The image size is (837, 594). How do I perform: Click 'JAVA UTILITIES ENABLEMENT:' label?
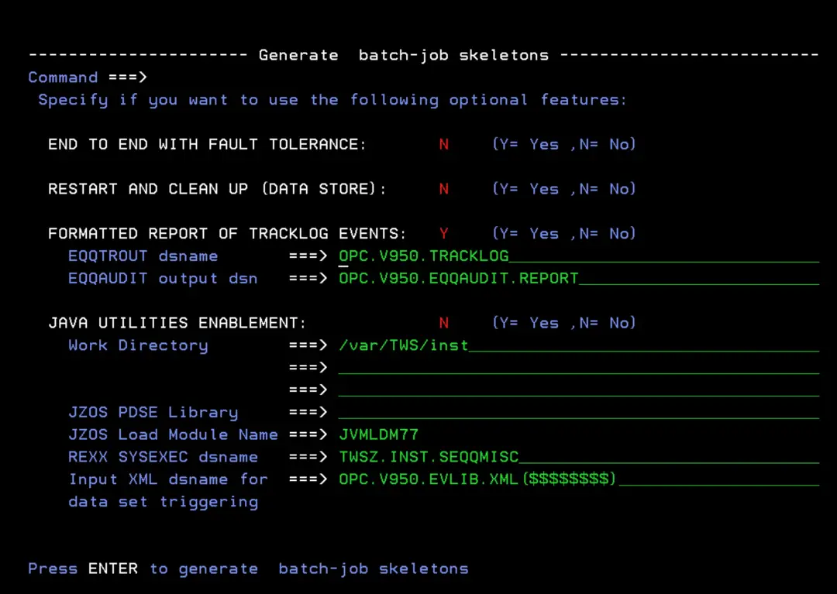[177, 323]
